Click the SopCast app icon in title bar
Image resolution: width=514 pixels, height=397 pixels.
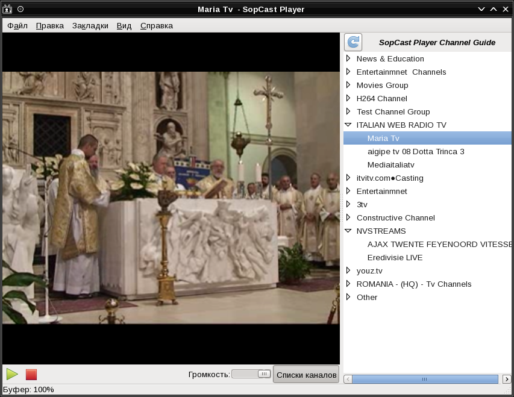point(8,9)
